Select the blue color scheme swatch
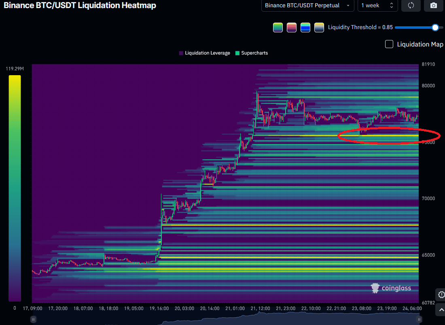Screen dimensions: 445x325 coord(305,27)
